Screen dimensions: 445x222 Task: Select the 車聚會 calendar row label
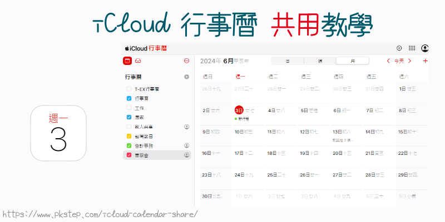(141, 155)
